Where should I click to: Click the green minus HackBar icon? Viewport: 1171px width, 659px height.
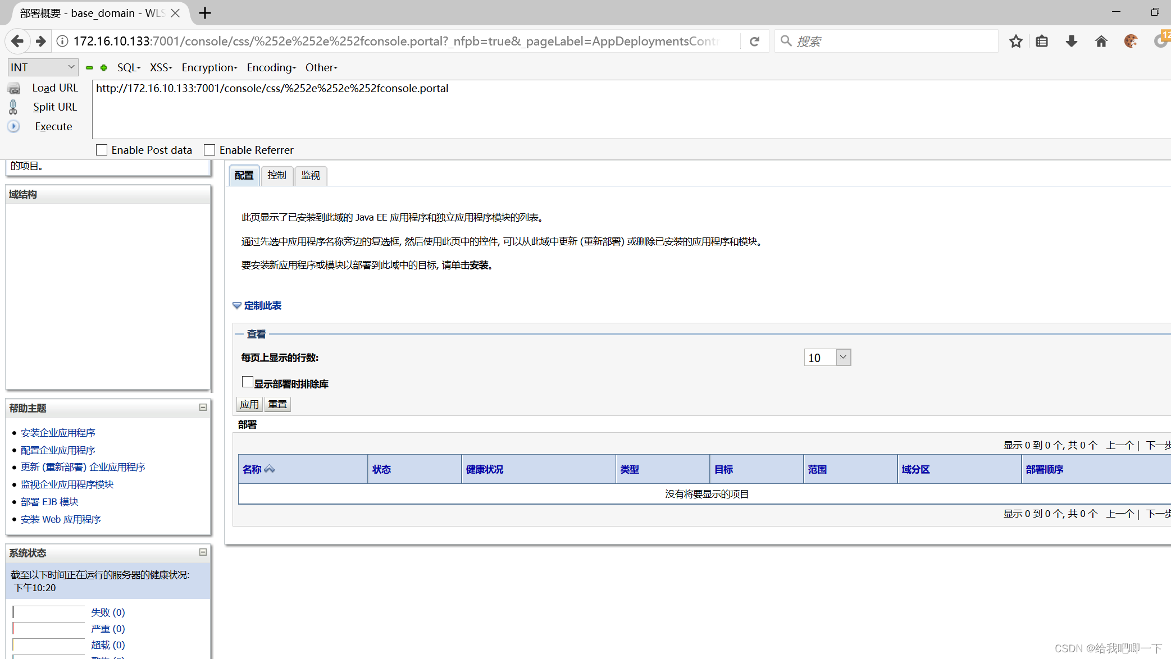pyautogui.click(x=89, y=67)
